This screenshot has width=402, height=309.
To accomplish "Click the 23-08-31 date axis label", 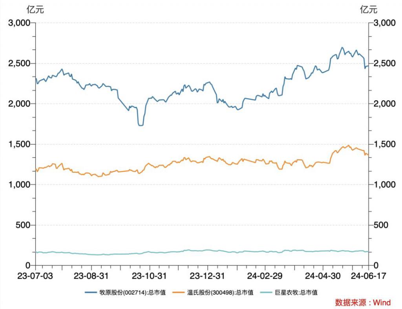I will click(x=91, y=276).
